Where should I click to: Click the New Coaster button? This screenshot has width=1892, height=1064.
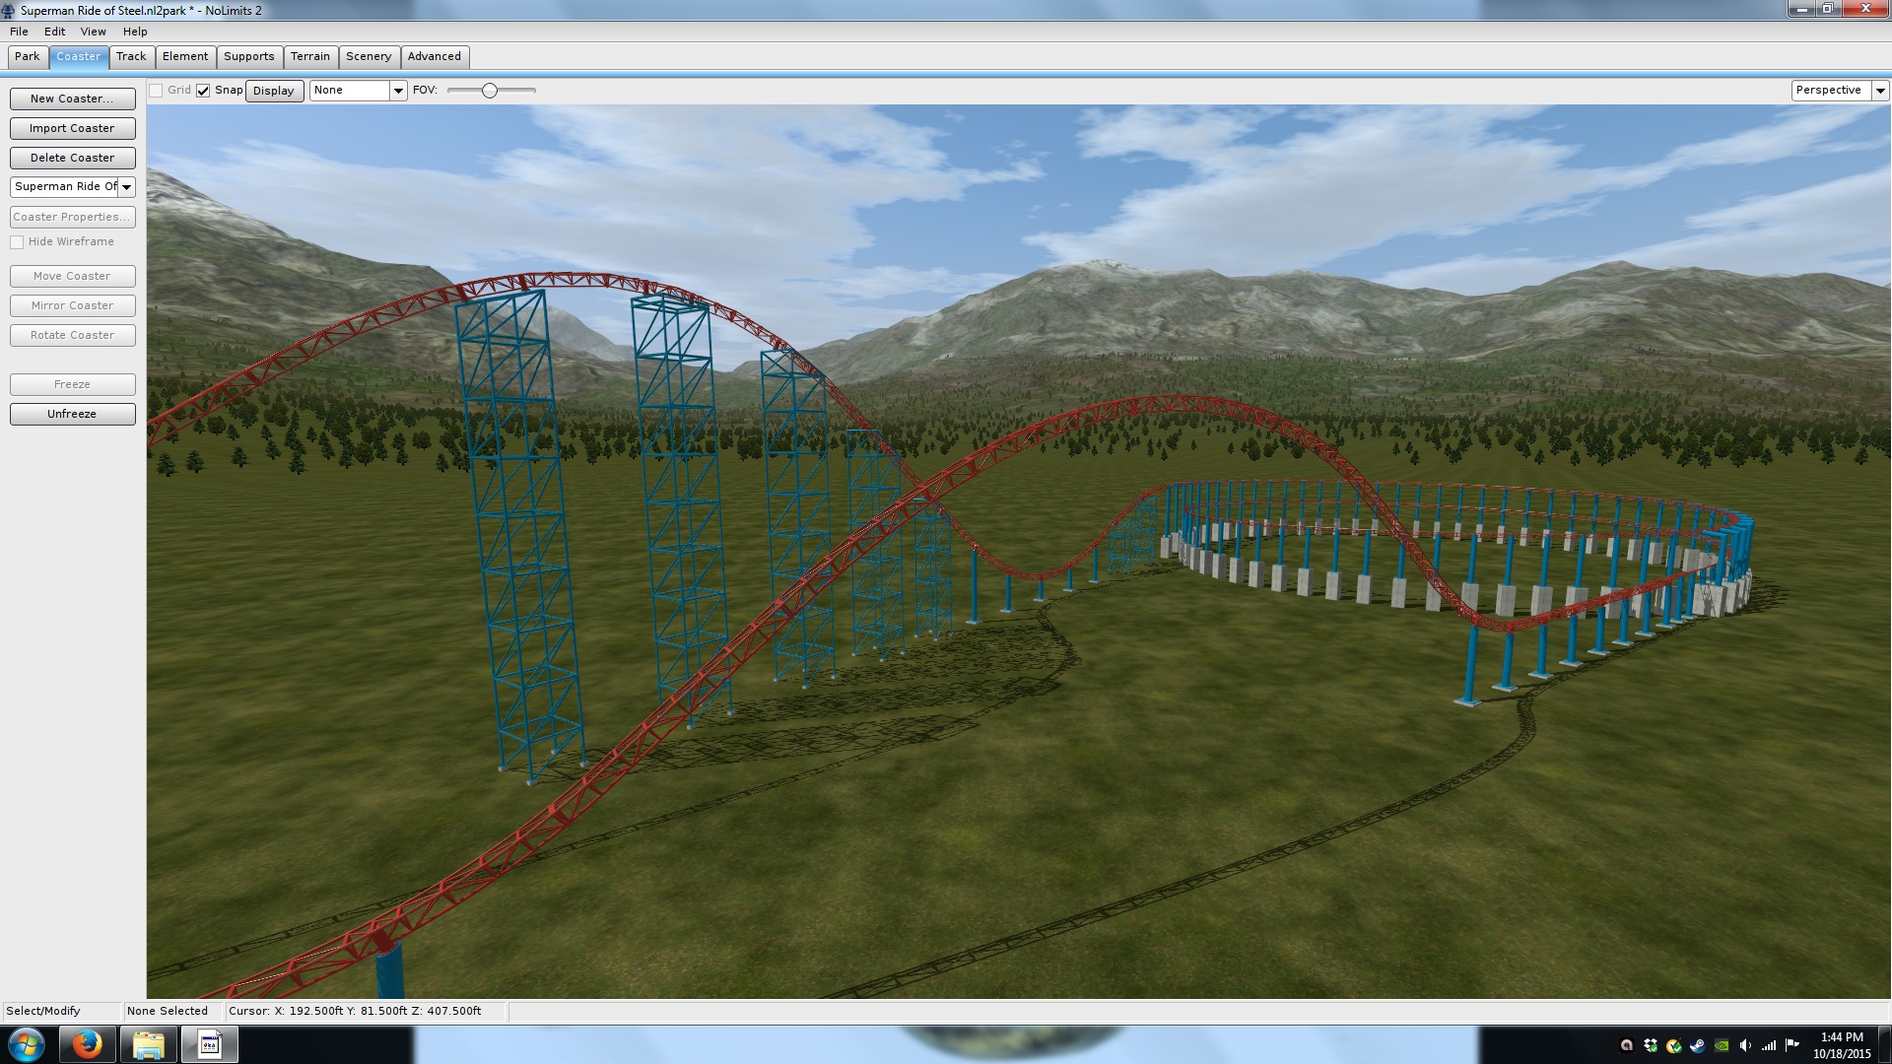[72, 99]
